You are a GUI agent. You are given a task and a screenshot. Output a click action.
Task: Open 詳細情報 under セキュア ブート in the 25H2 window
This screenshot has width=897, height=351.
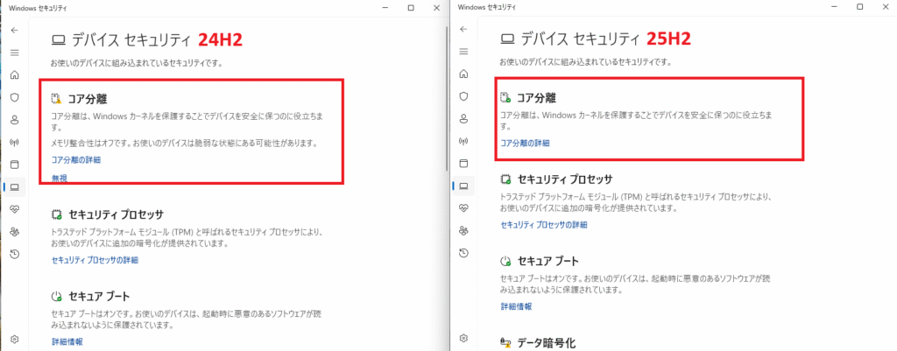click(x=516, y=307)
